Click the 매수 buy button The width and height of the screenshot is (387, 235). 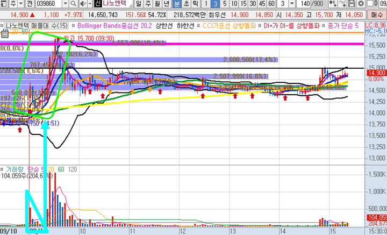377,15
